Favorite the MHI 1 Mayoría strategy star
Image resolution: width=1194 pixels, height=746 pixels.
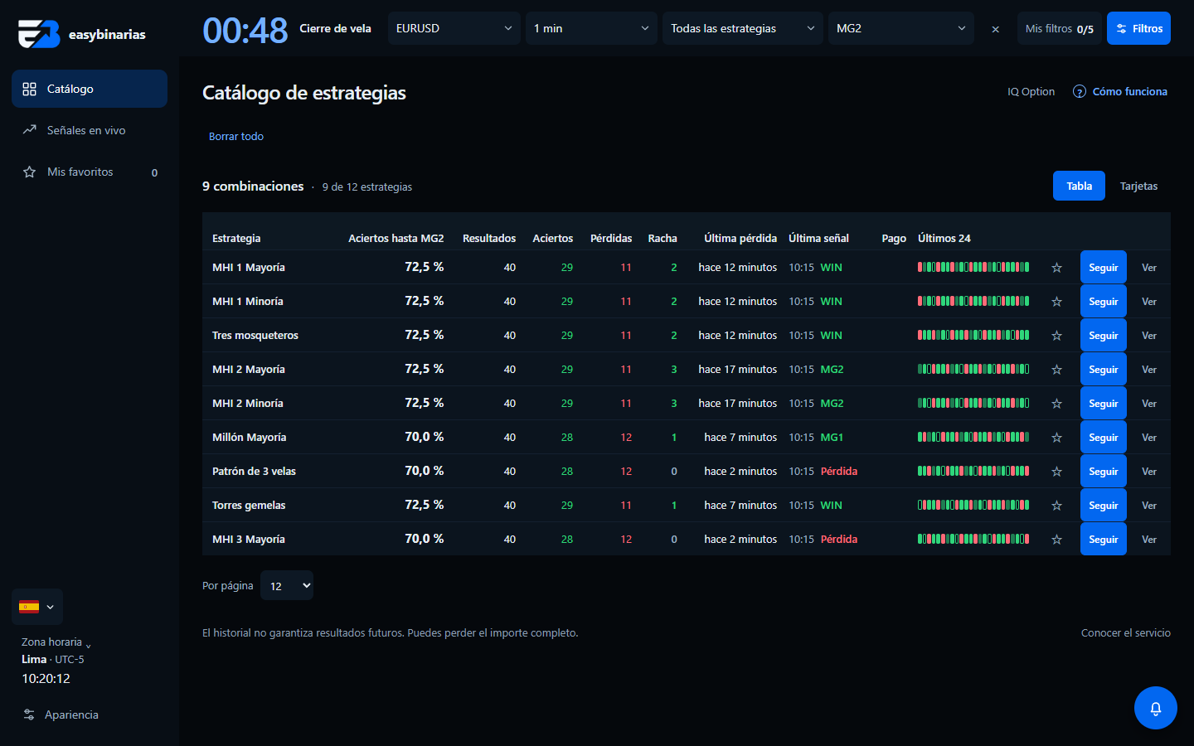[x=1056, y=268]
